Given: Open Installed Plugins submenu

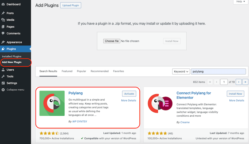Looking at the screenshot, I should [12, 56].
